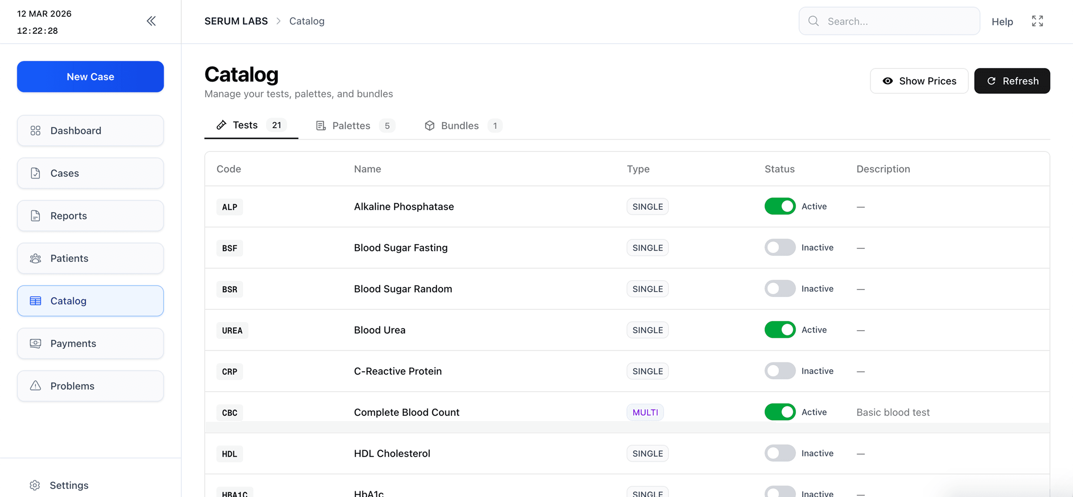Click the Payments banknote icon

coord(35,343)
